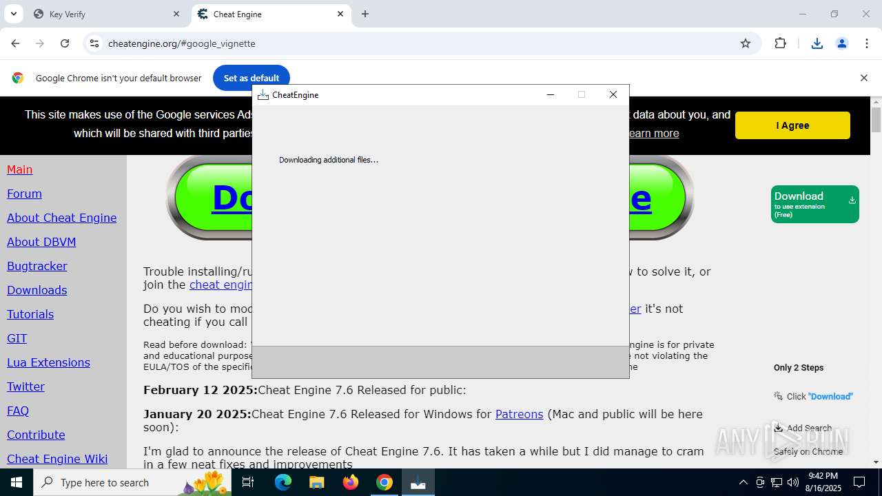
Task: Open the Chrome extensions puzzle icon
Action: (780, 43)
